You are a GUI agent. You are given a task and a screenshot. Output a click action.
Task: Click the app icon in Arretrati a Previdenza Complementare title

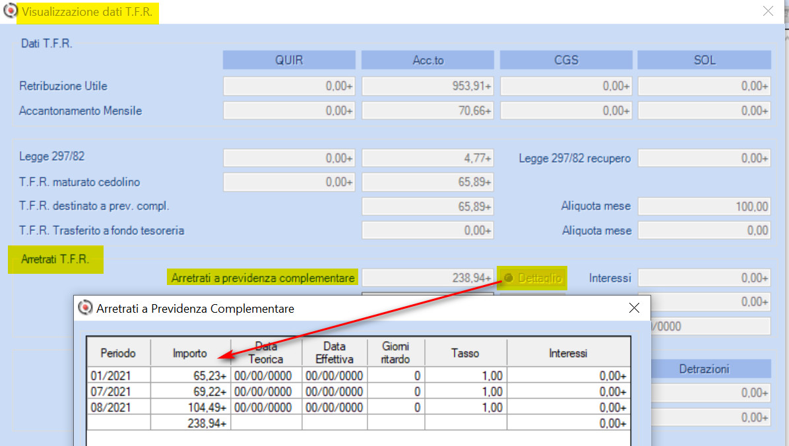pyautogui.click(x=85, y=307)
